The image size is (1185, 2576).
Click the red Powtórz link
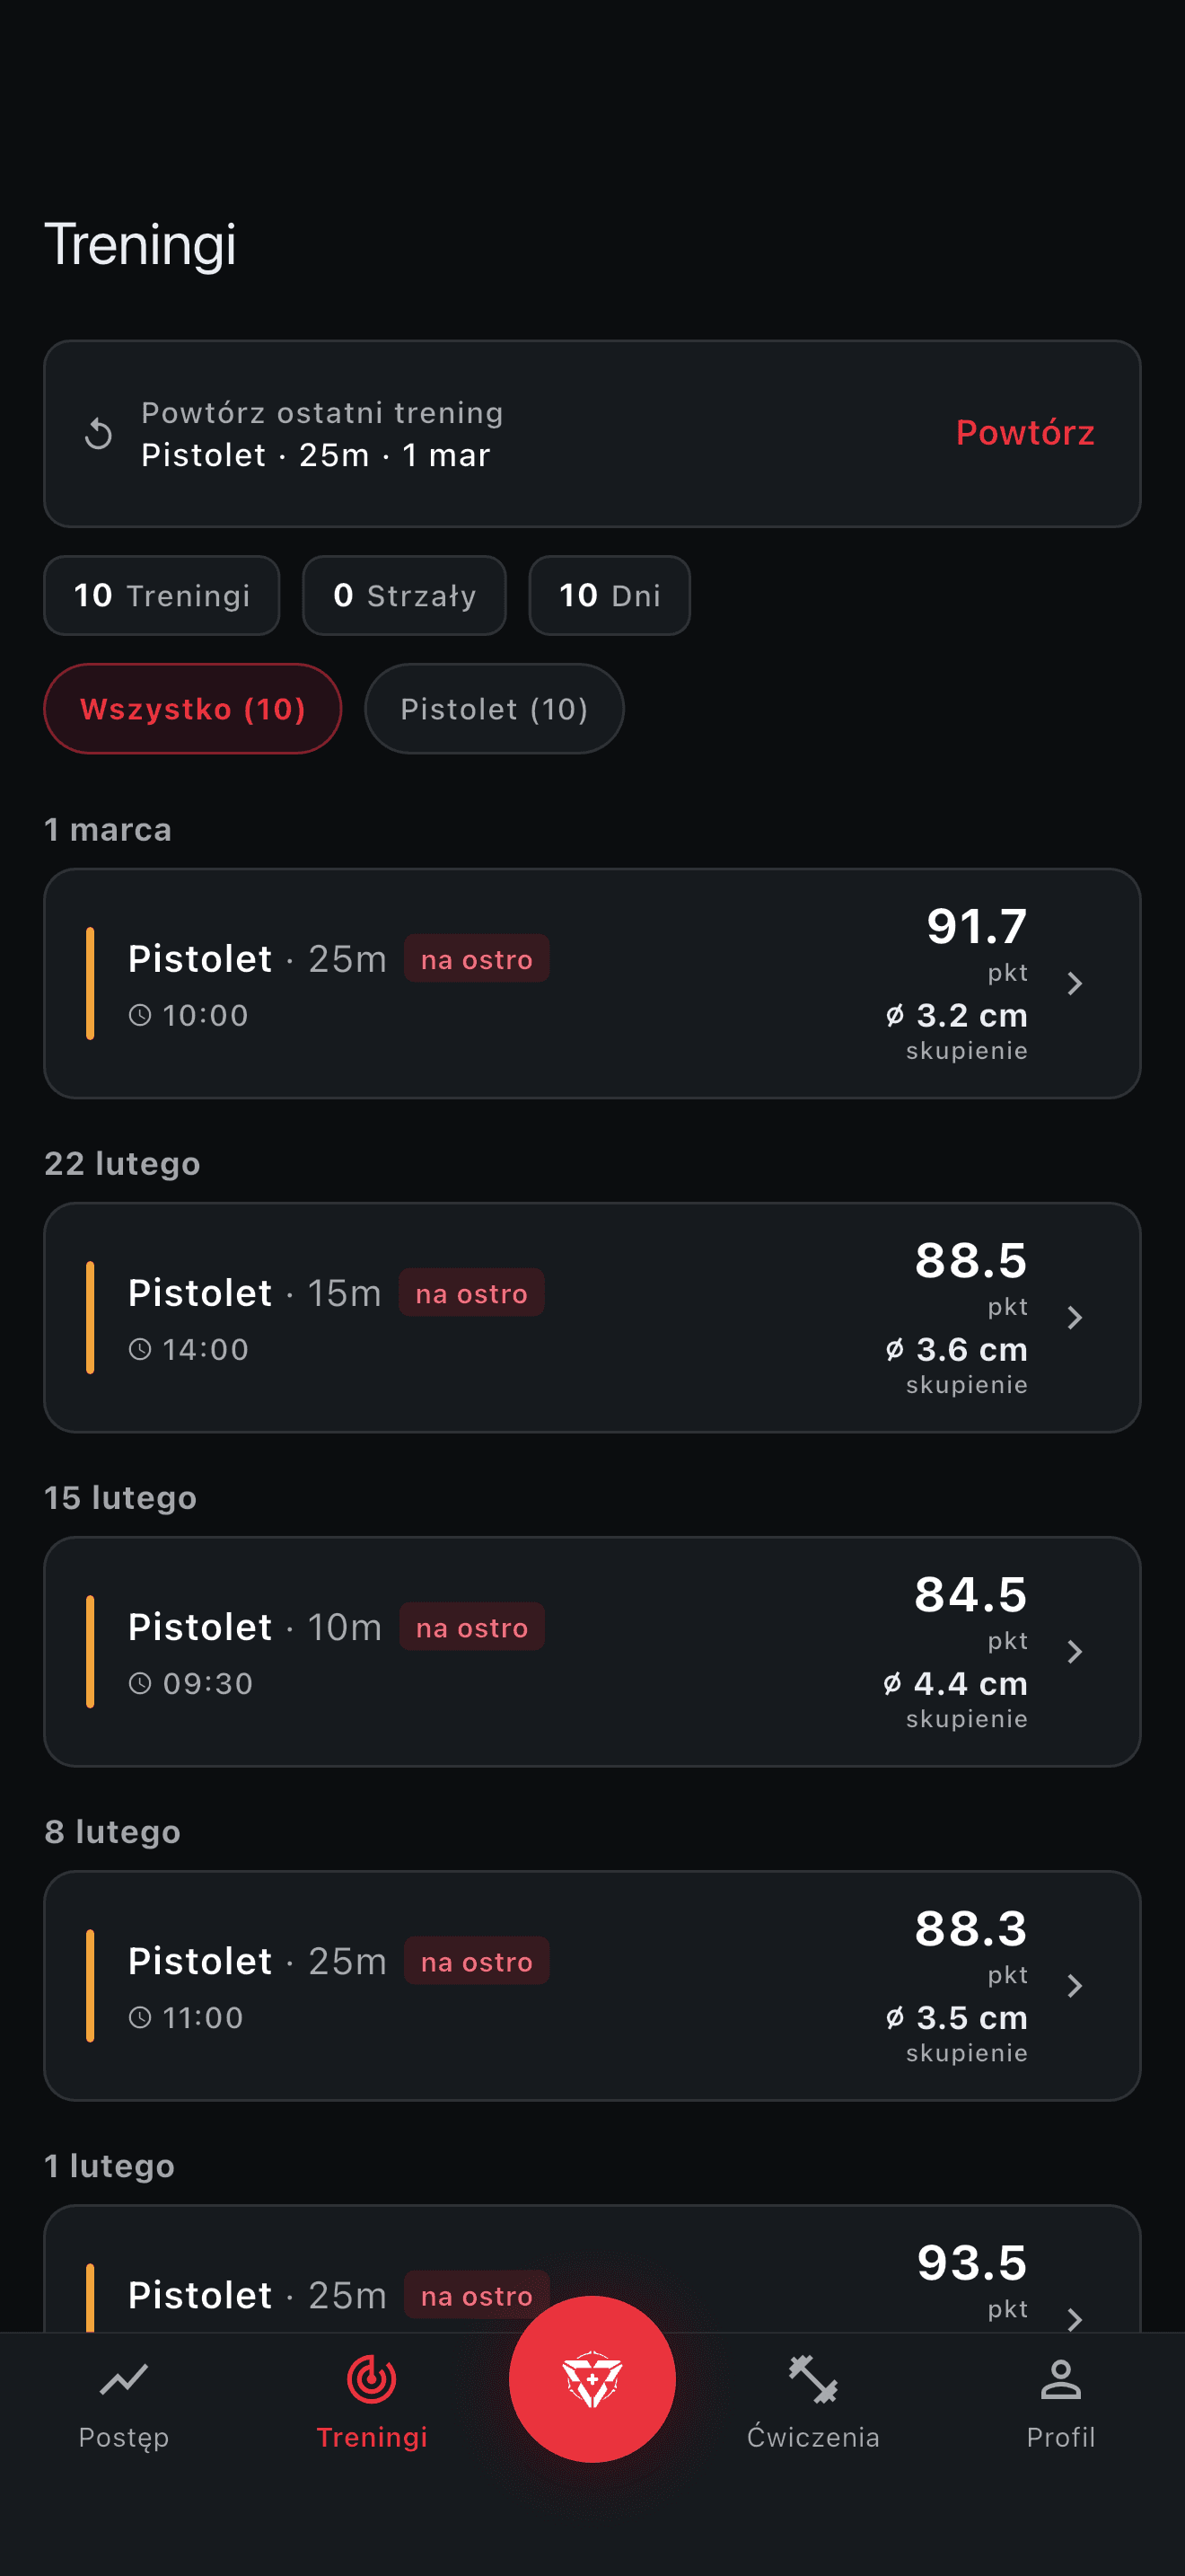(x=1024, y=432)
